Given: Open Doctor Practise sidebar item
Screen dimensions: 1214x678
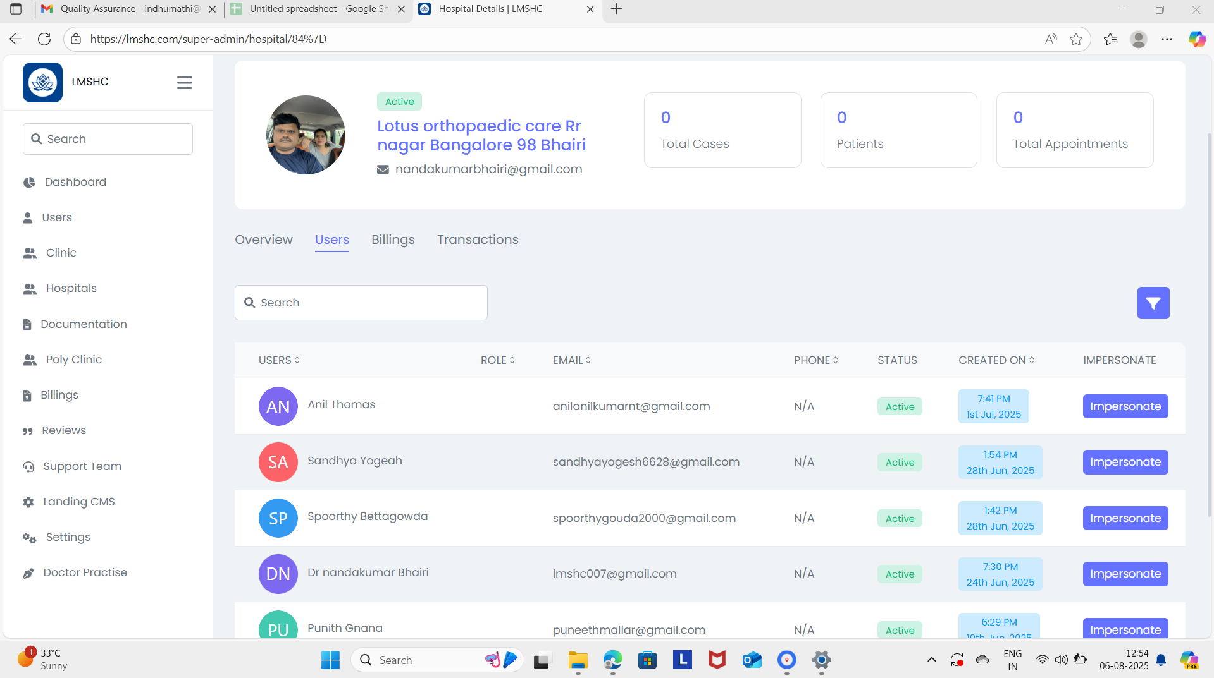Looking at the screenshot, I should pos(85,572).
